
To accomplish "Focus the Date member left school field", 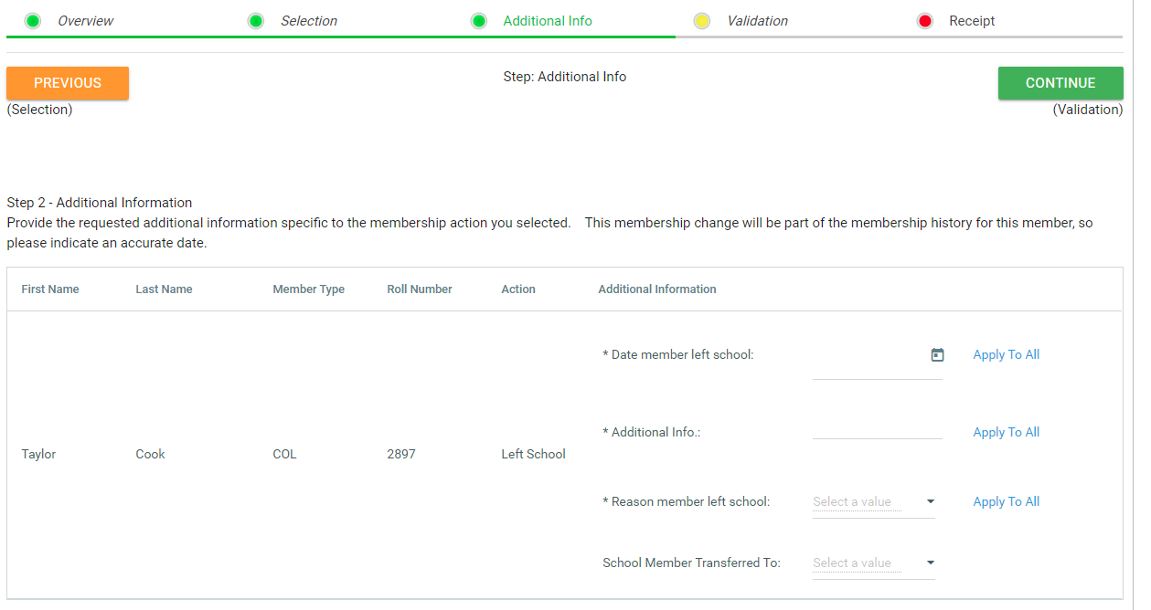I will coord(869,365).
